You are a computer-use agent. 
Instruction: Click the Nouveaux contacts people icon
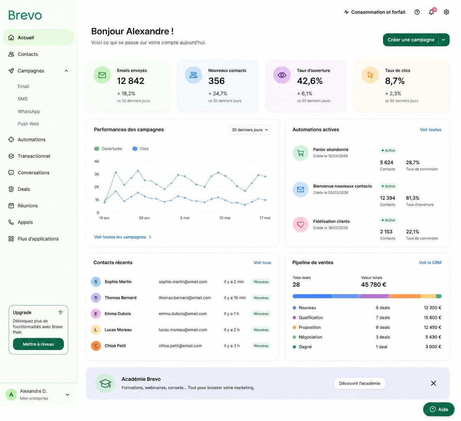click(x=193, y=75)
